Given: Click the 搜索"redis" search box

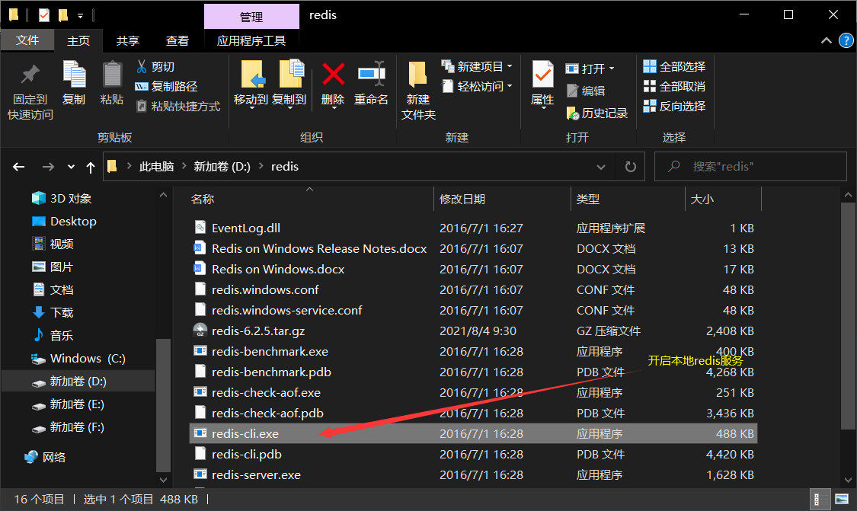Looking at the screenshot, I should coord(750,166).
